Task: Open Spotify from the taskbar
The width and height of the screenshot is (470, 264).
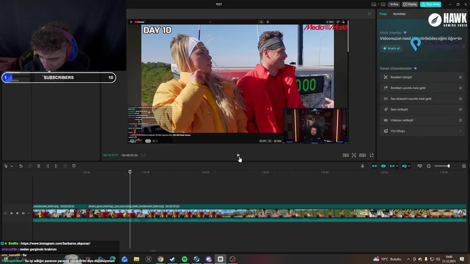Action: [x=184, y=259]
